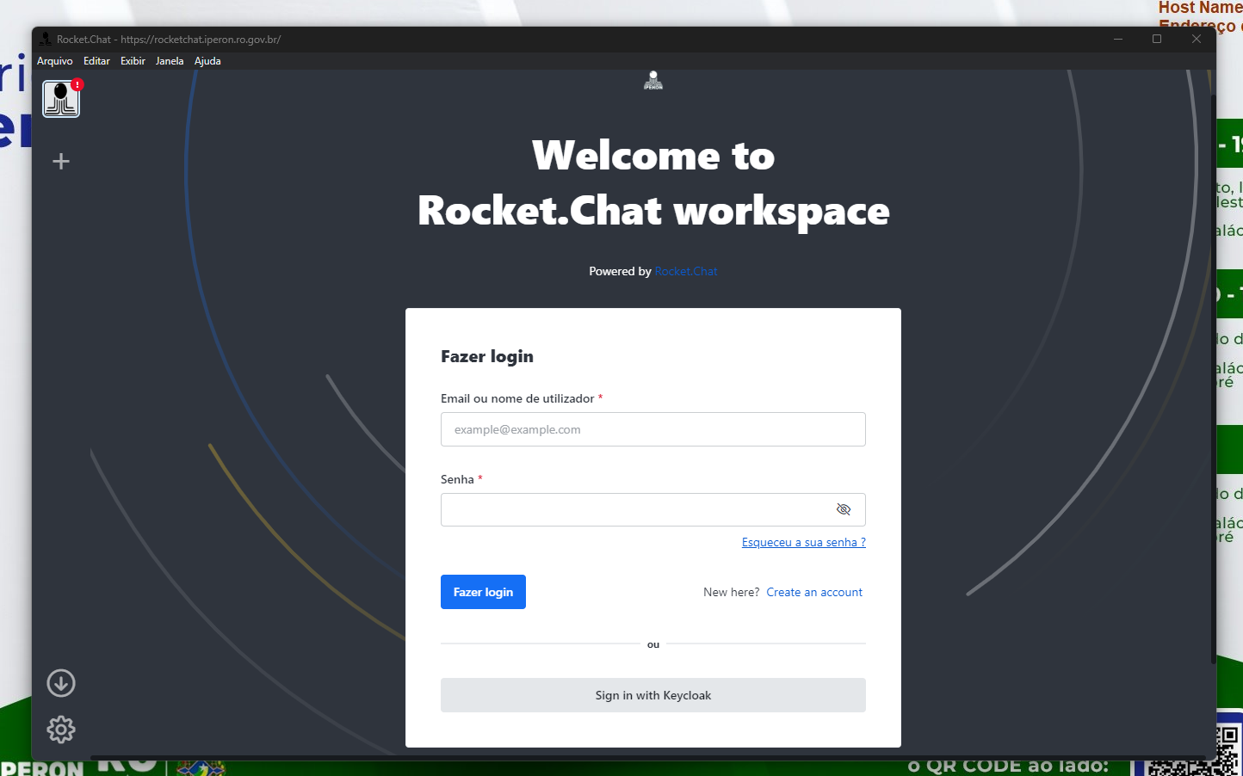1243x776 pixels.
Task: Click the vertical scrollbar of the window
Action: [1213, 379]
